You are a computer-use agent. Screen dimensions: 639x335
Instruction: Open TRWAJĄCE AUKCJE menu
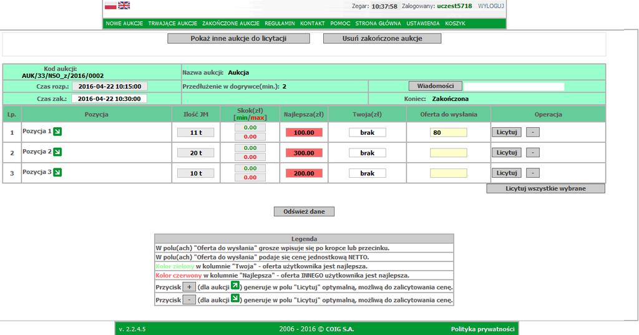pyautogui.click(x=173, y=24)
